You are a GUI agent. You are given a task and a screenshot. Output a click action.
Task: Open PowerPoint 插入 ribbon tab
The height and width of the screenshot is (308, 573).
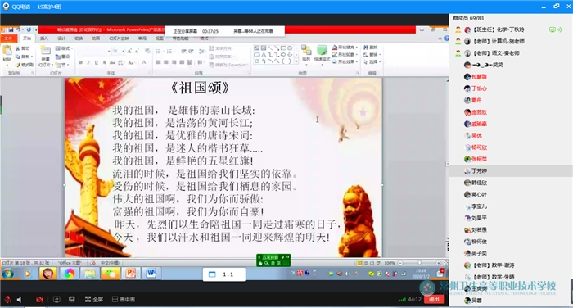click(44, 38)
